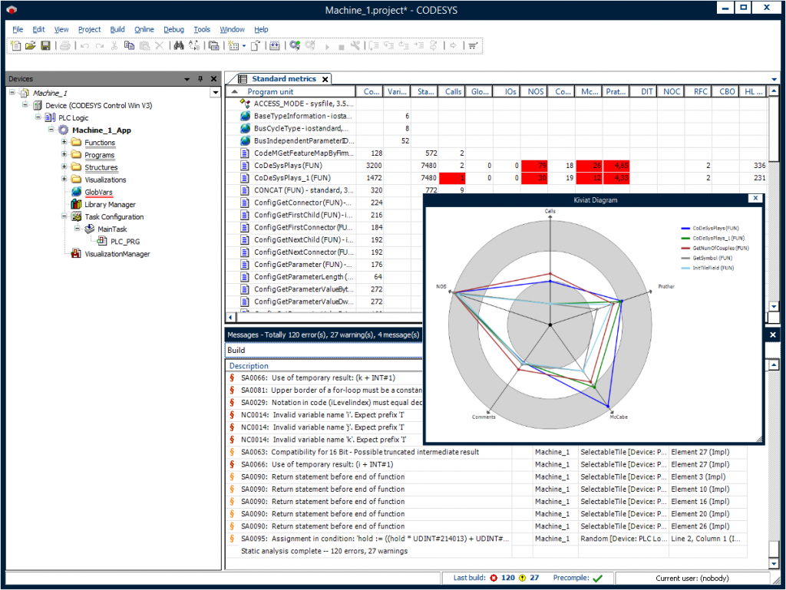The height and width of the screenshot is (590, 786).
Task: Click the Open Project folder icon
Action: 31,46
